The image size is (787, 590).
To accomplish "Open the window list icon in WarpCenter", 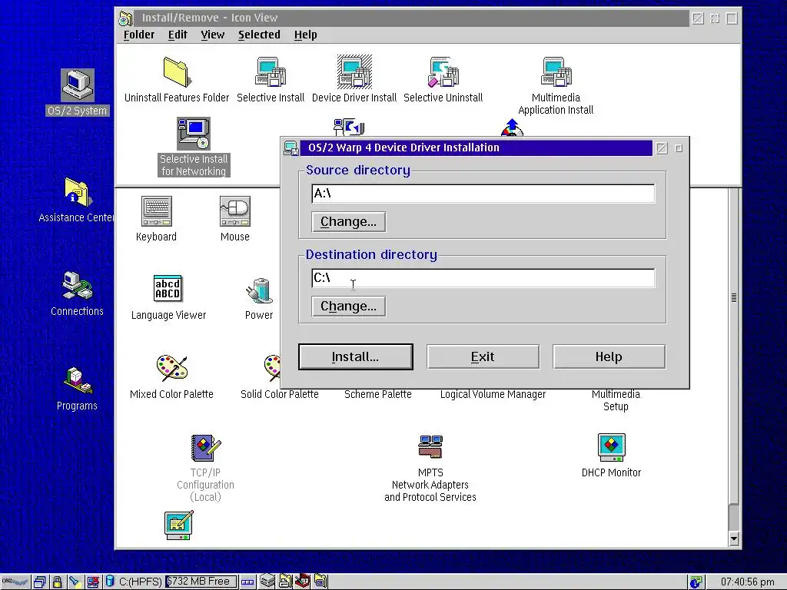I will coord(40,582).
